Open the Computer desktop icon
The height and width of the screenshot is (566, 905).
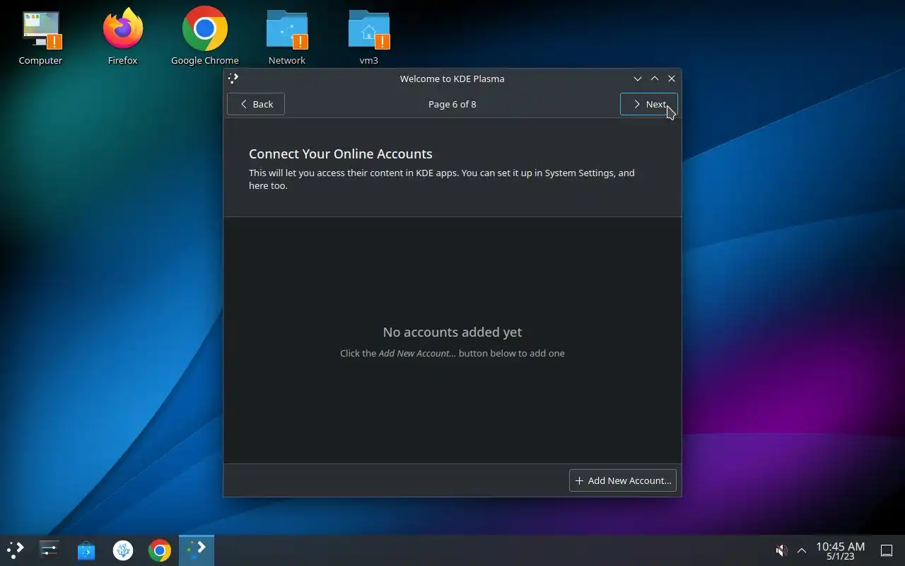click(x=40, y=37)
